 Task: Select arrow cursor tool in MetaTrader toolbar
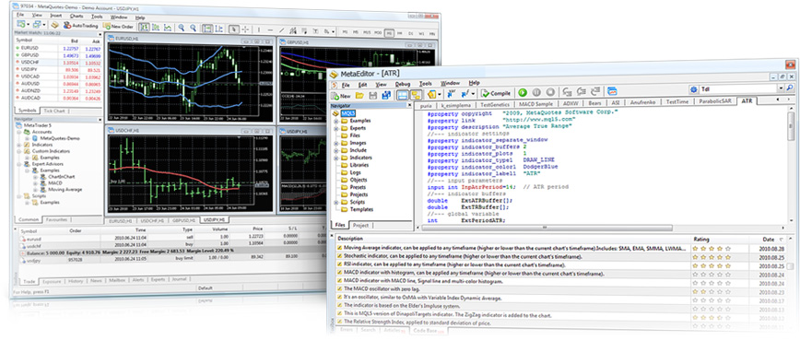tap(234, 29)
